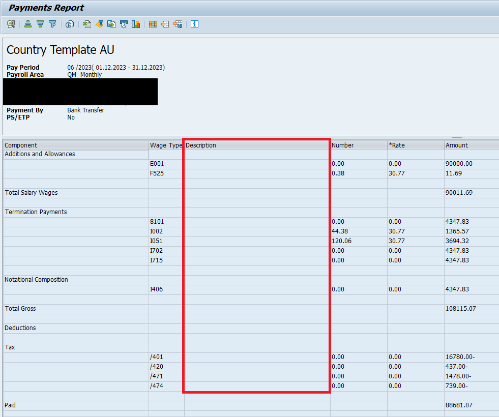Click the amount 739.00-

coord(456,386)
